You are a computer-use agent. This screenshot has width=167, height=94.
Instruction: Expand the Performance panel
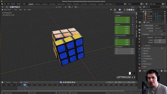click(x=147, y=64)
